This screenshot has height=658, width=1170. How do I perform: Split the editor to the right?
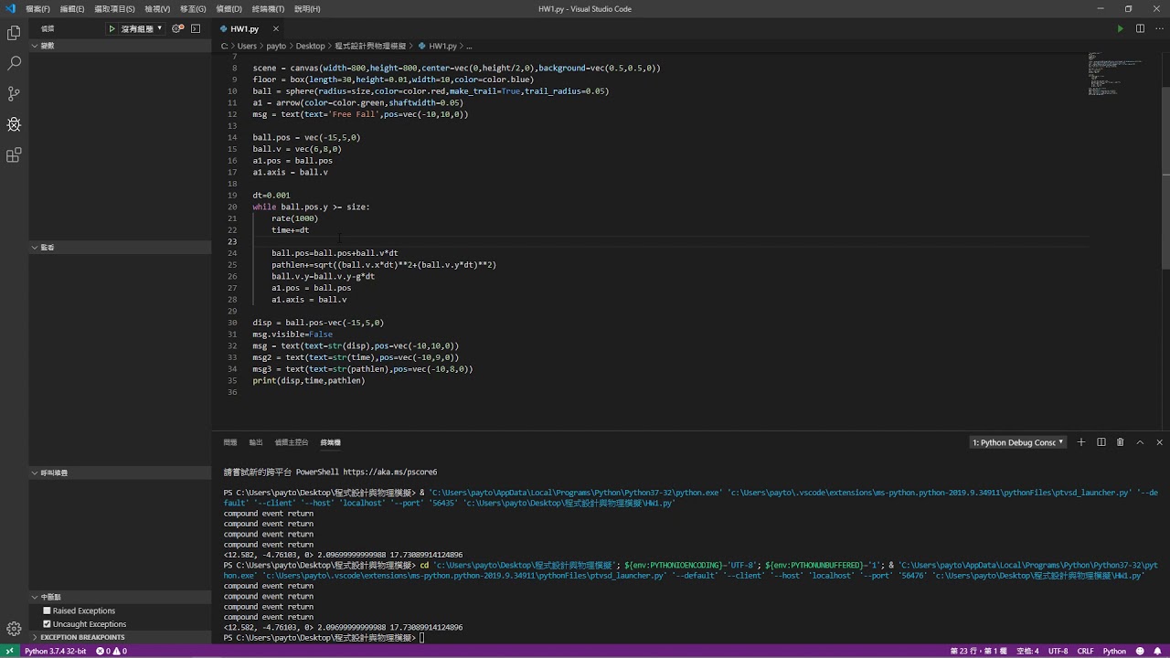[1140, 29]
